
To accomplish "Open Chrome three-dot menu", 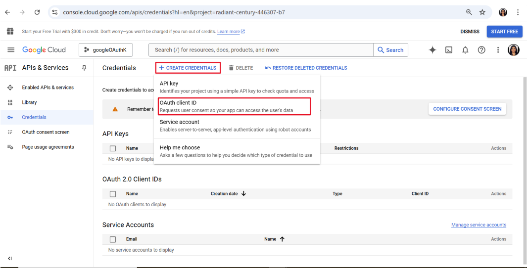I will click(518, 12).
